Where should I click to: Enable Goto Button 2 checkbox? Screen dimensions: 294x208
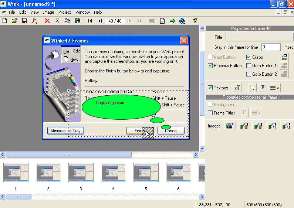click(x=249, y=74)
